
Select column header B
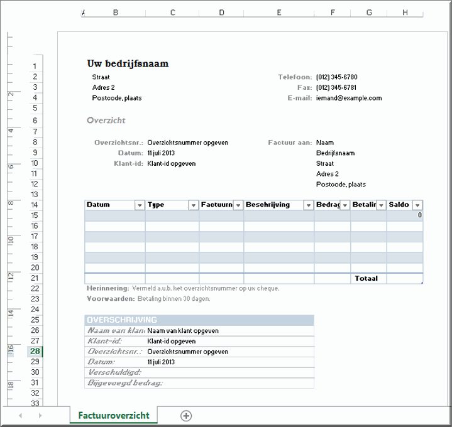(x=116, y=13)
